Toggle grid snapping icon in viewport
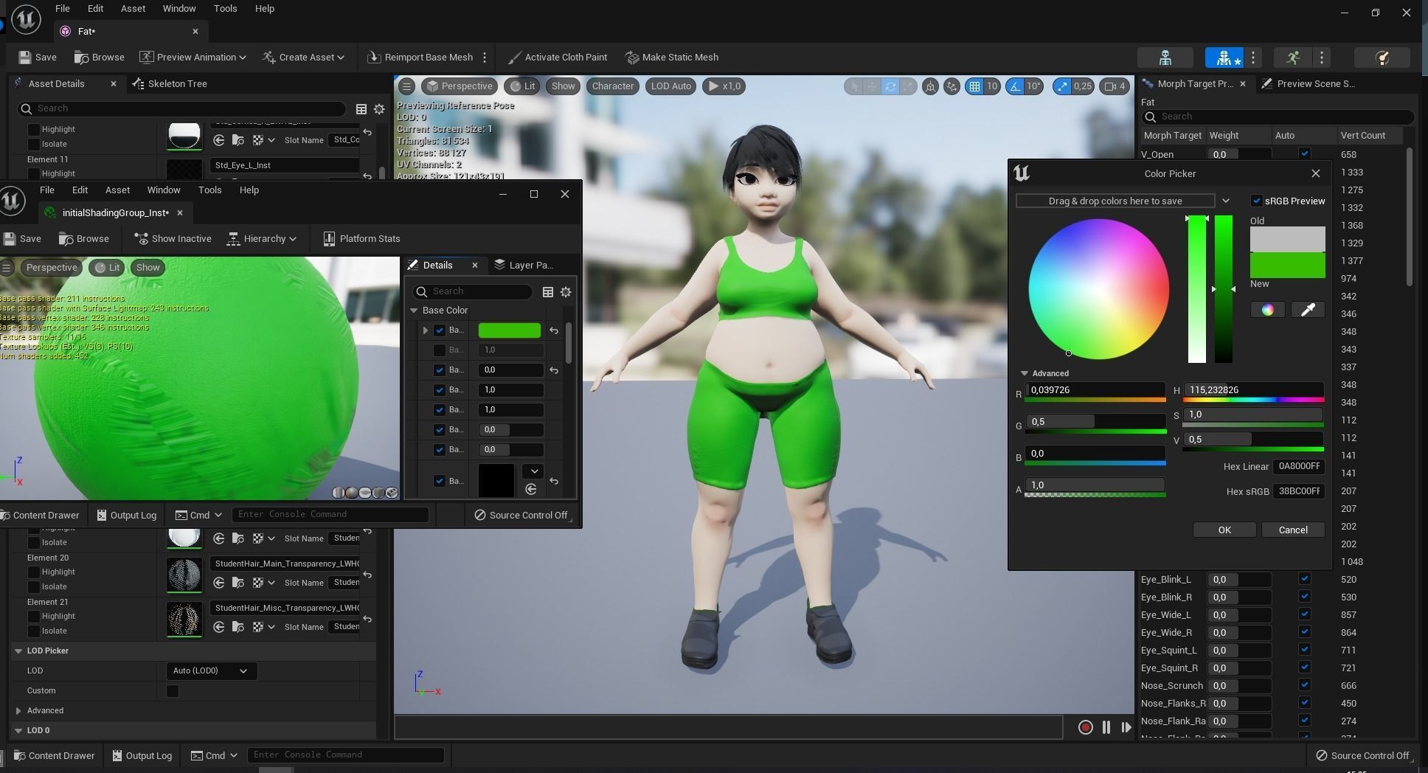Image resolution: width=1428 pixels, height=773 pixels. pos(974,86)
